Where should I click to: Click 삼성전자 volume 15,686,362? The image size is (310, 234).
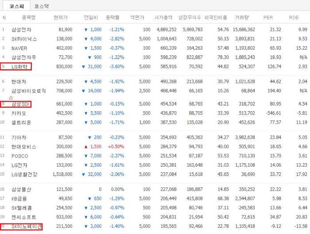click(x=244, y=30)
